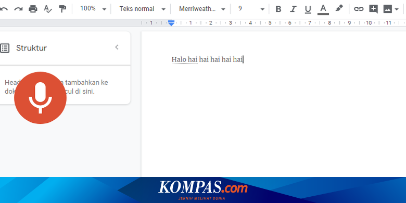
Task: Click the undo arrow icon
Action: tap(3, 9)
